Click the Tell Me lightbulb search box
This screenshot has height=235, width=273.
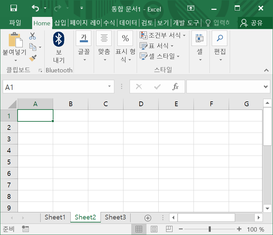coord(218,23)
